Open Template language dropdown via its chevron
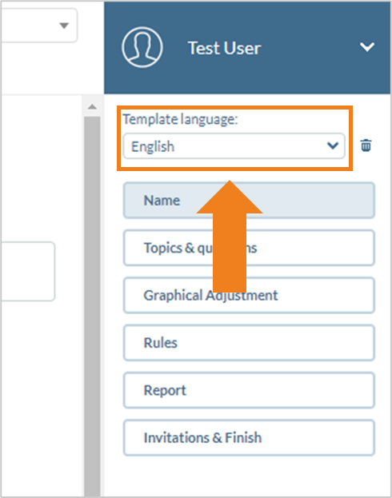392x498 pixels. [333, 145]
